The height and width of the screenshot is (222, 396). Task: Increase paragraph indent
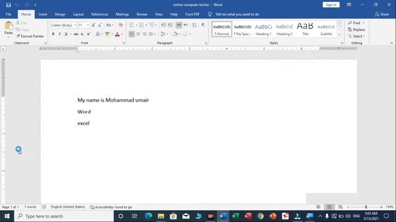170,25
